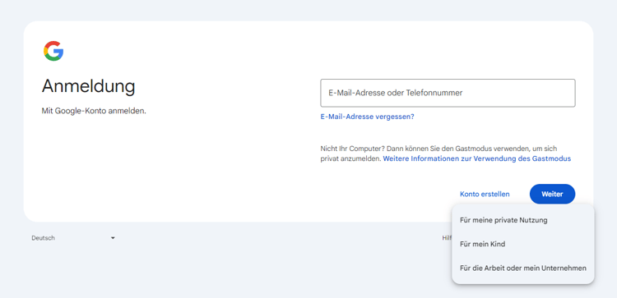Screen dimensions: 617x298
Task: Click the blue Weiter button
Action: point(553,194)
